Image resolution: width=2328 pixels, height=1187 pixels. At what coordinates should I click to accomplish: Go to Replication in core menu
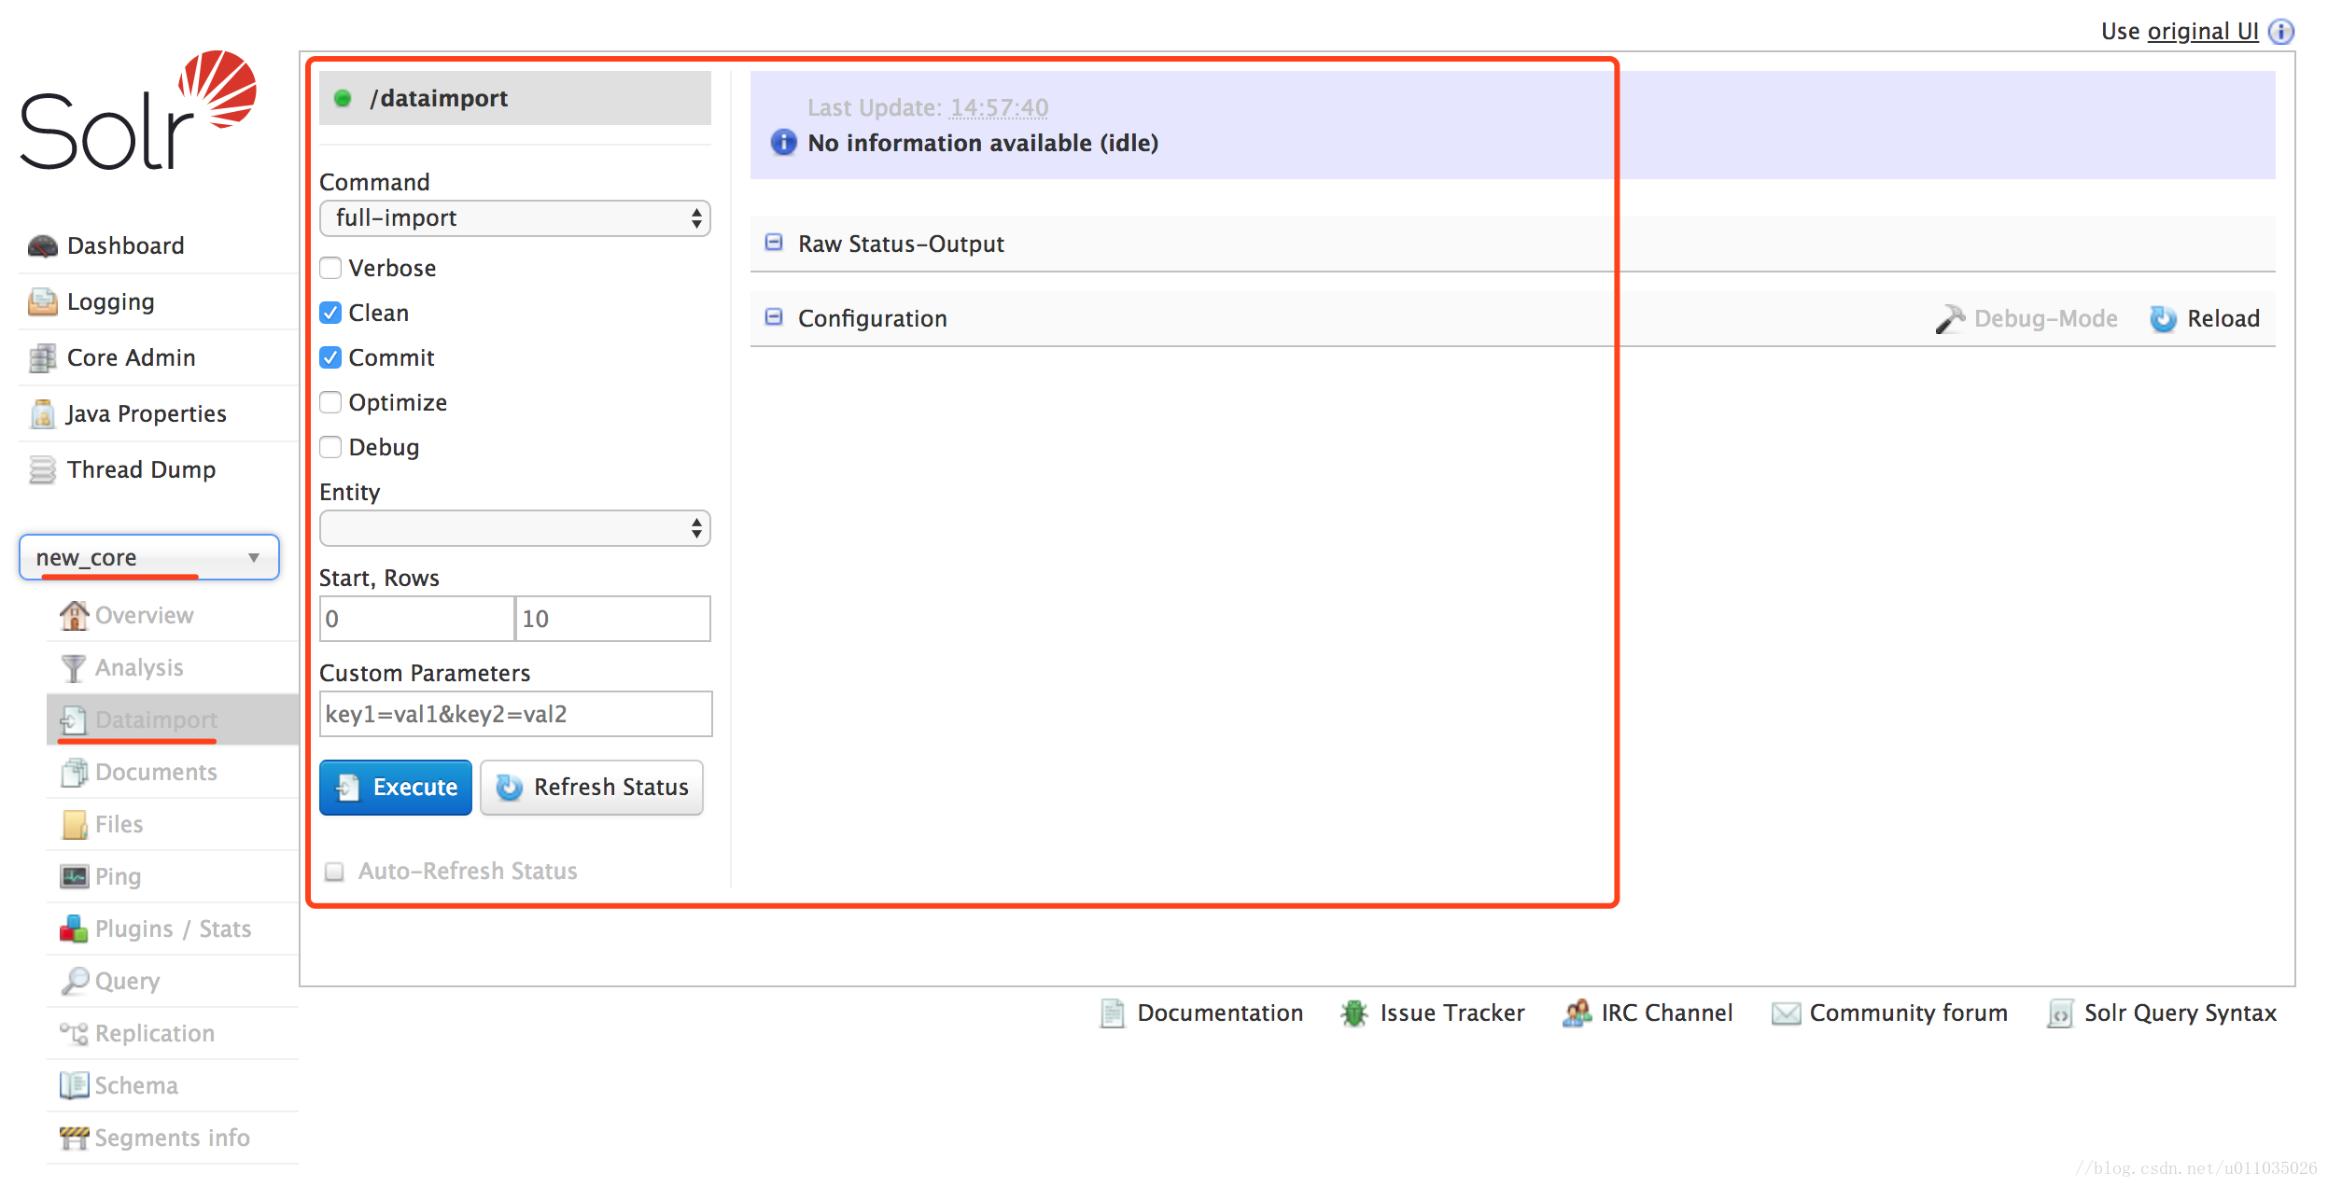154,1033
